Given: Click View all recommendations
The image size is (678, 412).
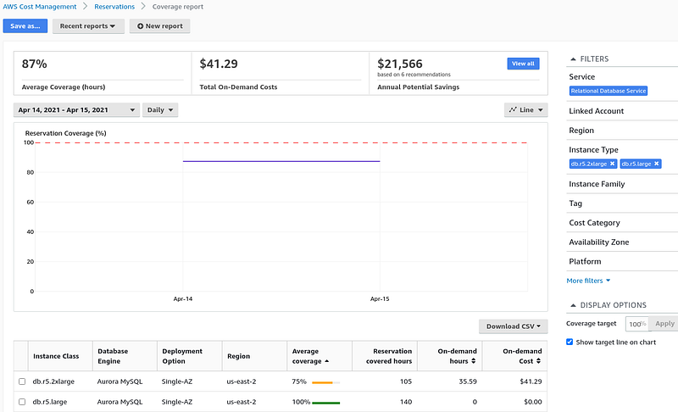Looking at the screenshot, I should pyautogui.click(x=523, y=64).
